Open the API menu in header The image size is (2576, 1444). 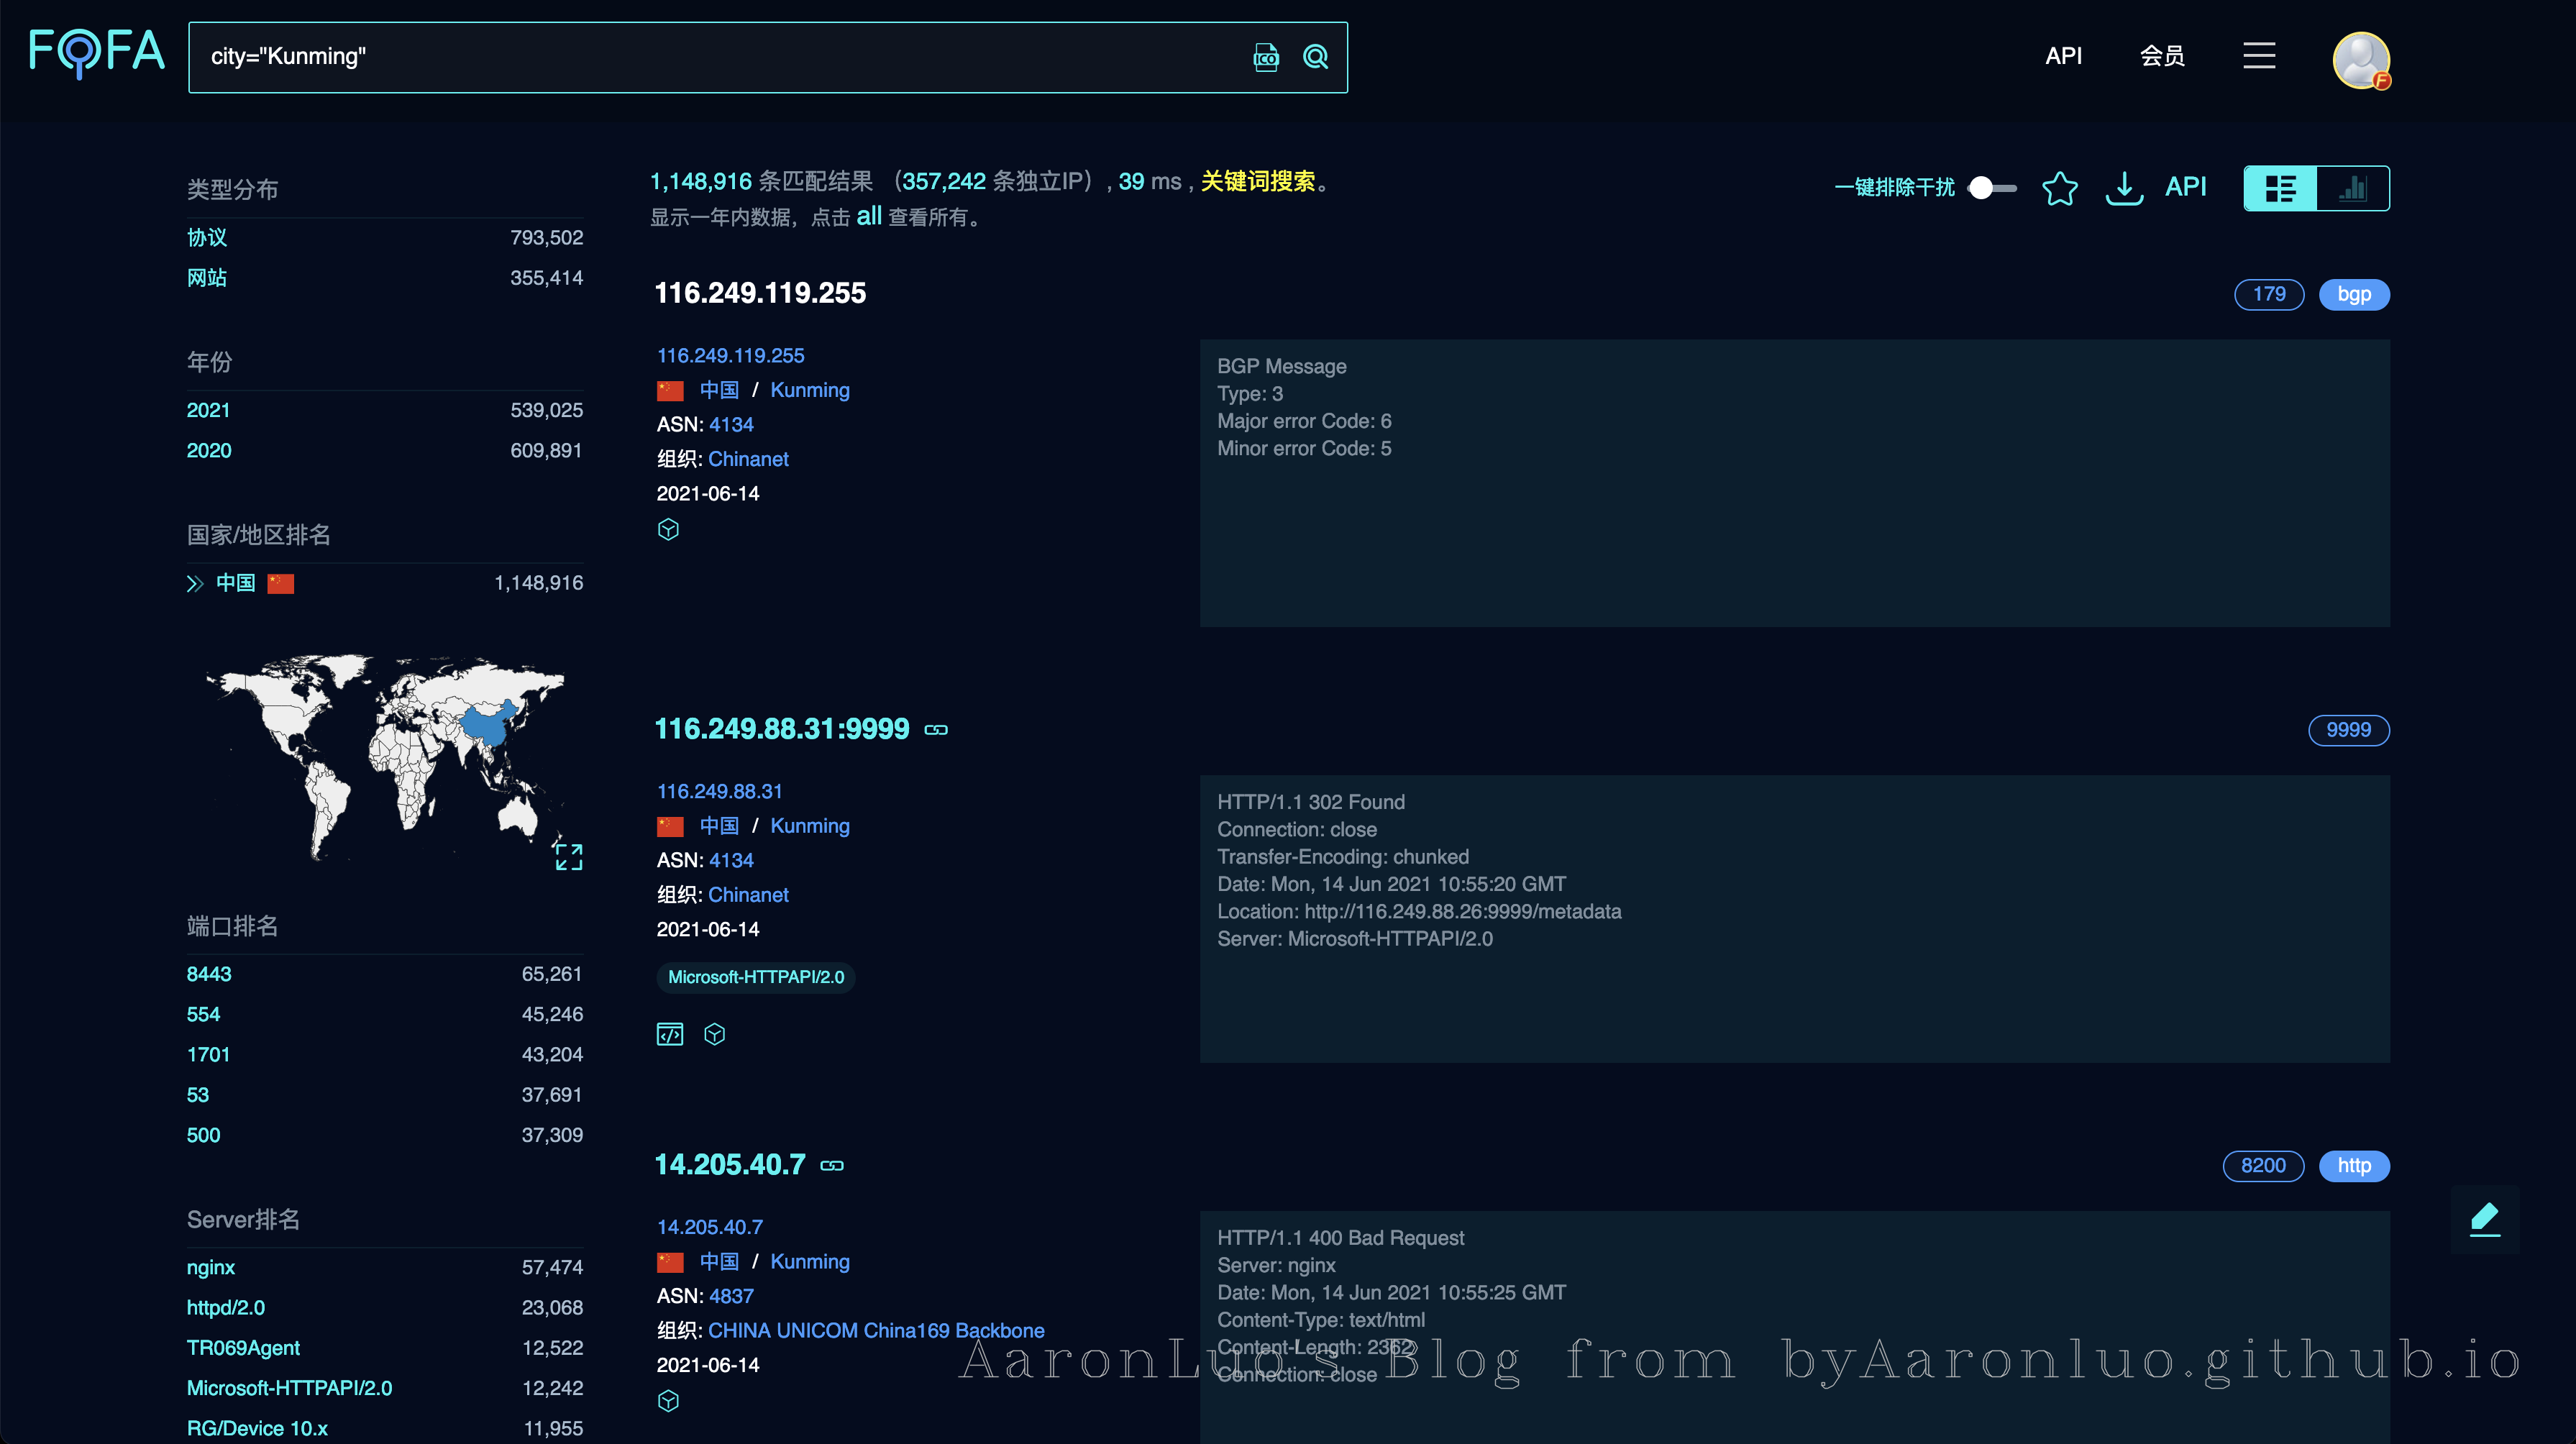tap(2063, 56)
